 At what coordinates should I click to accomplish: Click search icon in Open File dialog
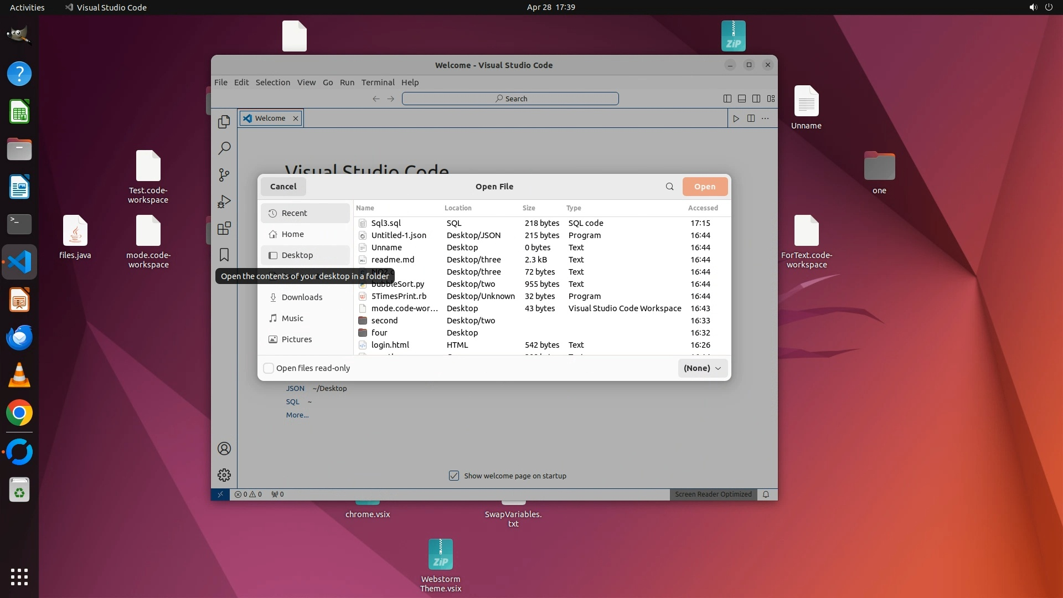[669, 187]
